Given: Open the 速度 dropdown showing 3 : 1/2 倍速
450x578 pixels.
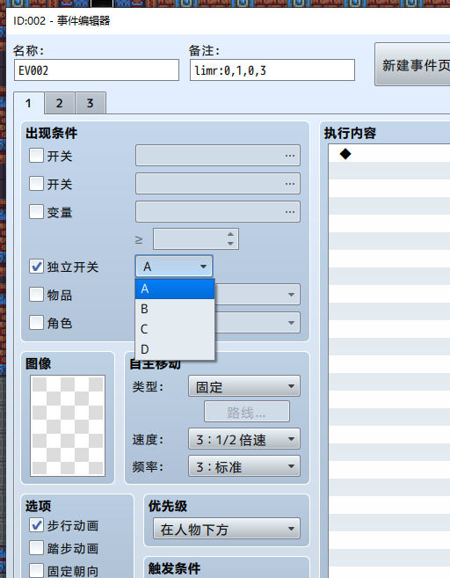Looking at the screenshot, I should coord(244,439).
